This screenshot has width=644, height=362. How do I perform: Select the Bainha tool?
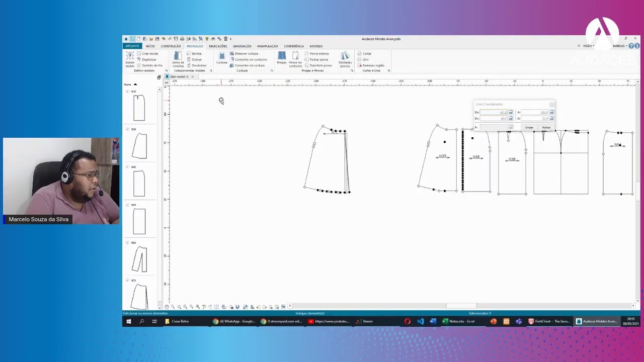coord(194,53)
